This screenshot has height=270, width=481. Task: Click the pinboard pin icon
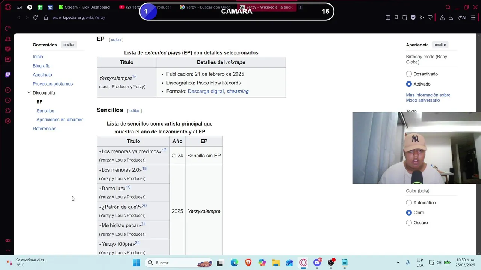click(396, 17)
